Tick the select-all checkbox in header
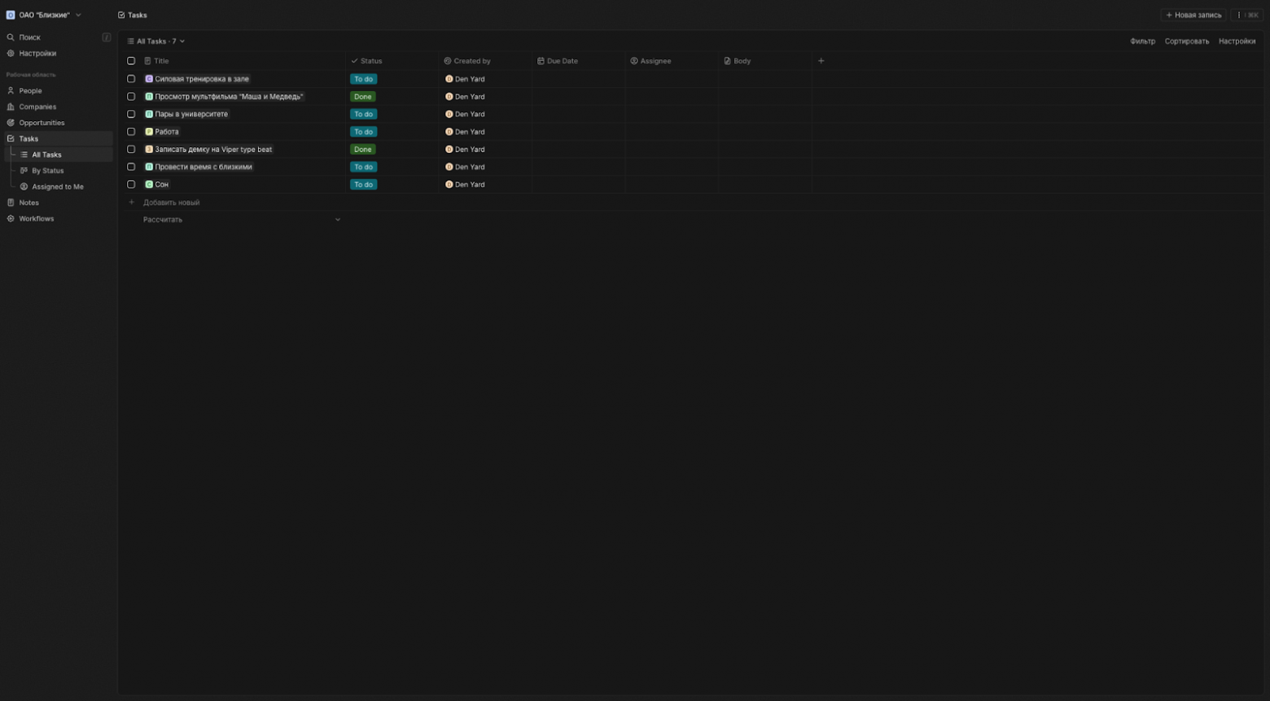1270x701 pixels. point(131,61)
